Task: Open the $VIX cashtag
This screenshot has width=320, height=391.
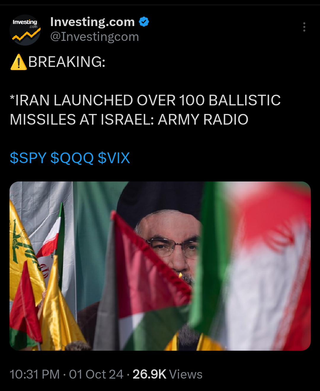Action: pyautogui.click(x=114, y=158)
